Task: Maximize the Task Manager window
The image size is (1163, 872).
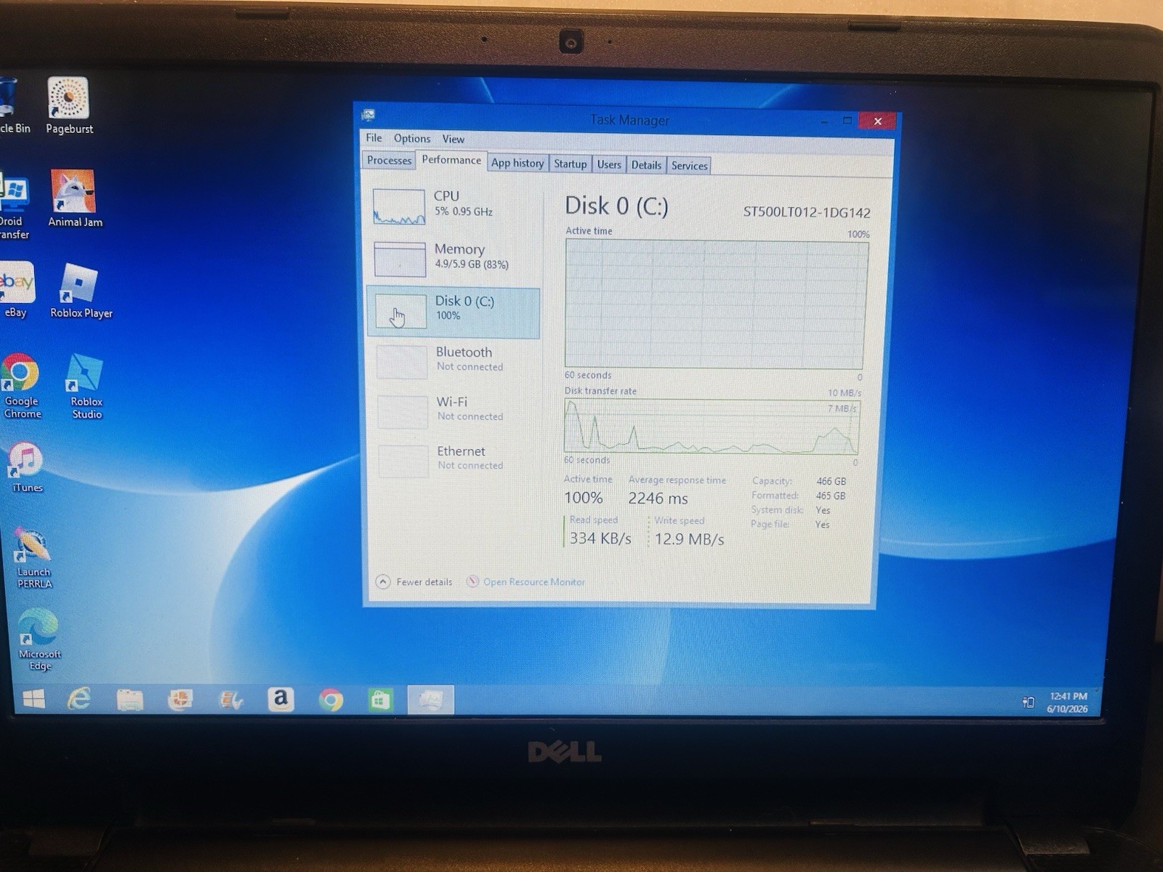Action: pyautogui.click(x=848, y=121)
